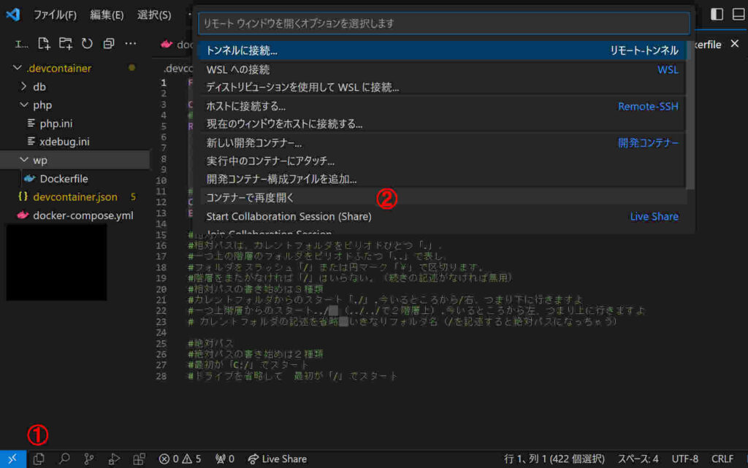Click the New File icon in Explorer
Image resolution: width=748 pixels, height=468 pixels.
click(45, 44)
